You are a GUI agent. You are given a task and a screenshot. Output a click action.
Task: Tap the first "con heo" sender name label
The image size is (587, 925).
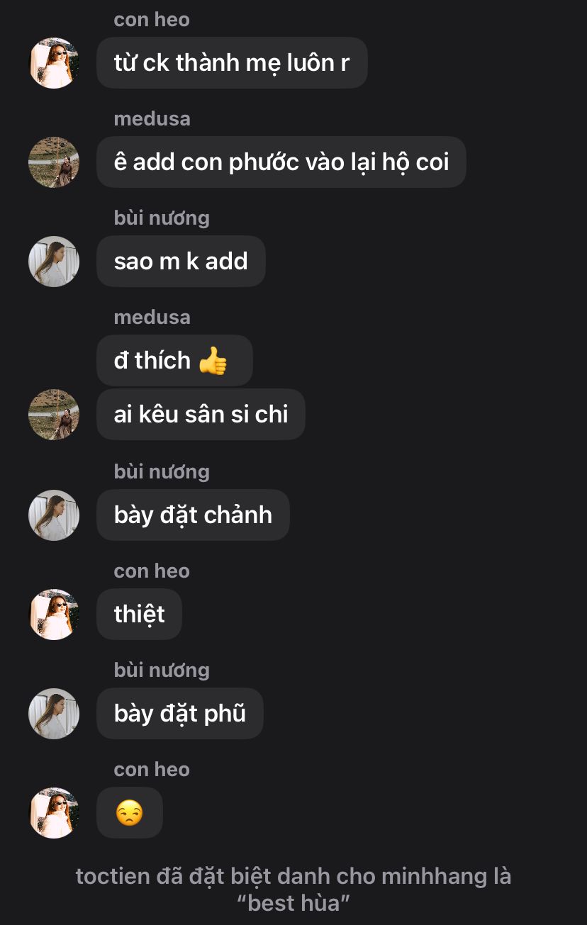152,19
